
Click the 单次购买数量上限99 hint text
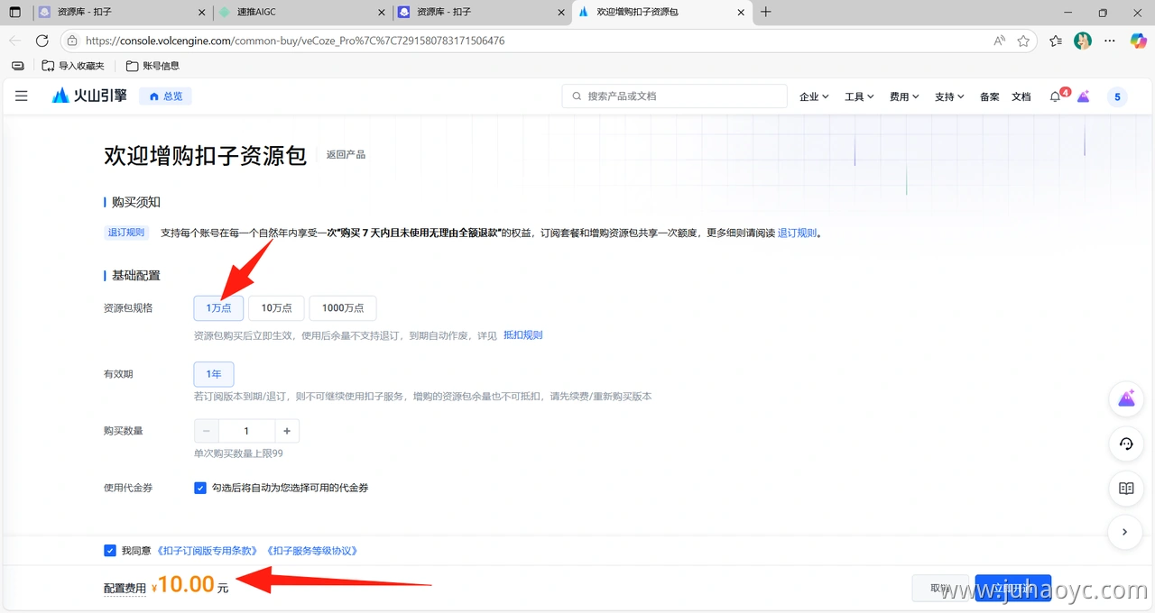pos(238,453)
